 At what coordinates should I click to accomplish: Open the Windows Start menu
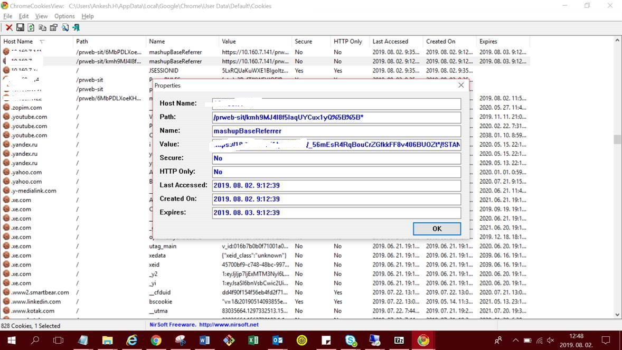(x=12, y=340)
